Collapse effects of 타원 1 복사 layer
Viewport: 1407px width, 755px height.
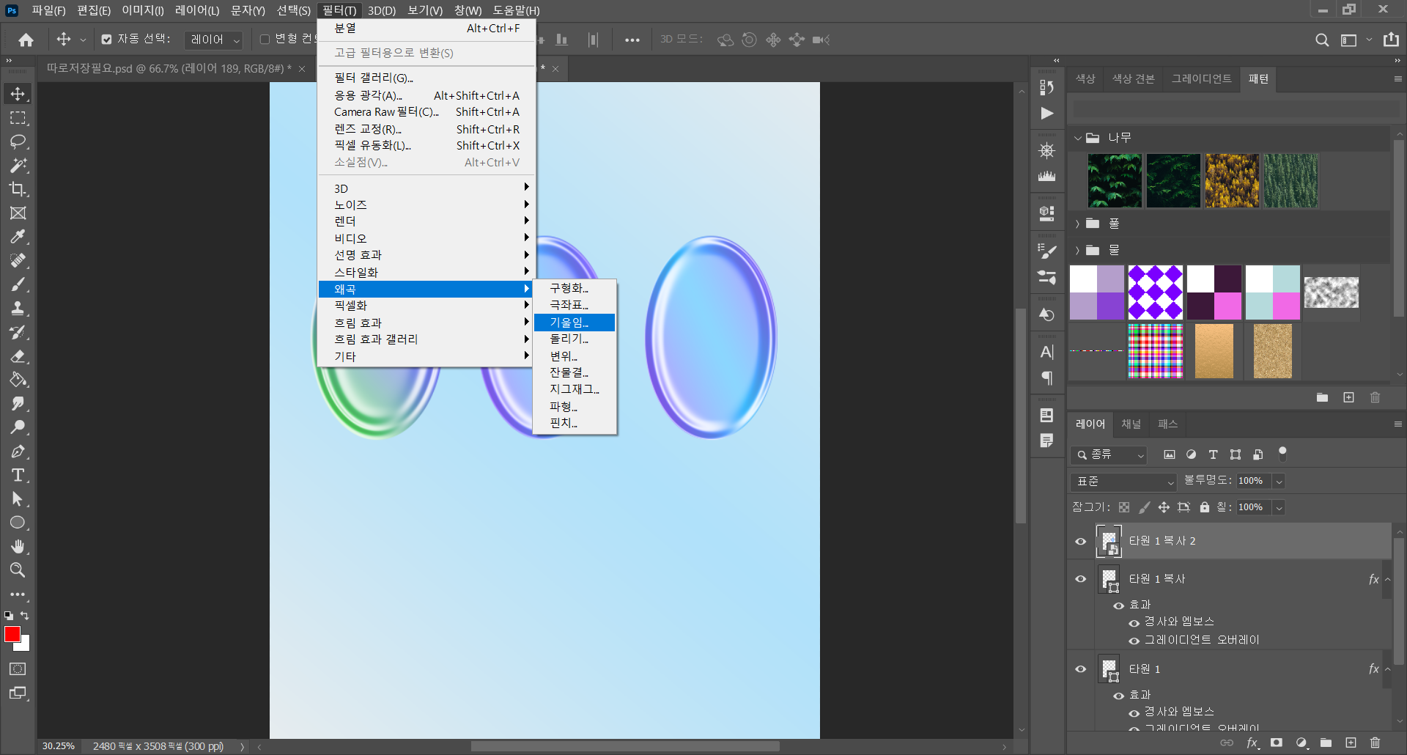tap(1387, 579)
